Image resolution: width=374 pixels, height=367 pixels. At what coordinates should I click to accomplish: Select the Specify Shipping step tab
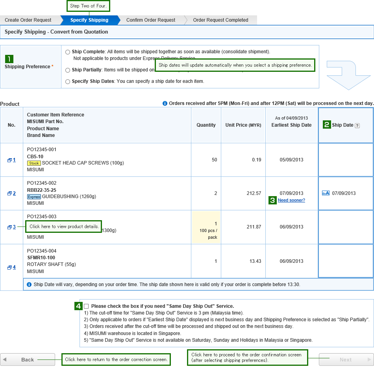(89, 20)
